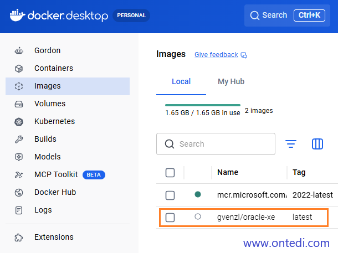
Task: Click the feedback speech bubble icon
Action: (244, 55)
